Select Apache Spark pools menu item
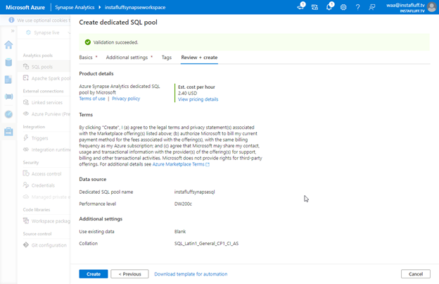439x284 pixels. click(x=45, y=78)
